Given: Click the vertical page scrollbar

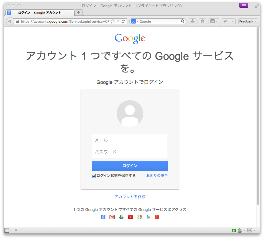Looking at the screenshot, I should click(258, 116).
